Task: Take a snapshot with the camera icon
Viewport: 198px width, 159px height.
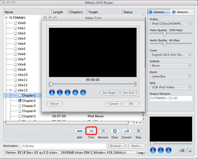Action: tap(182, 150)
